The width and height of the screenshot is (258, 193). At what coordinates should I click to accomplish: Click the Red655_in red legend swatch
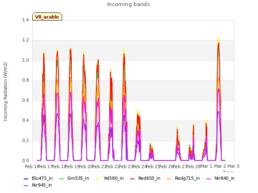point(133,179)
